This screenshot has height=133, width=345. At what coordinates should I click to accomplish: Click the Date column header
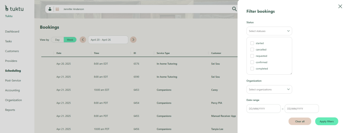[59, 53]
